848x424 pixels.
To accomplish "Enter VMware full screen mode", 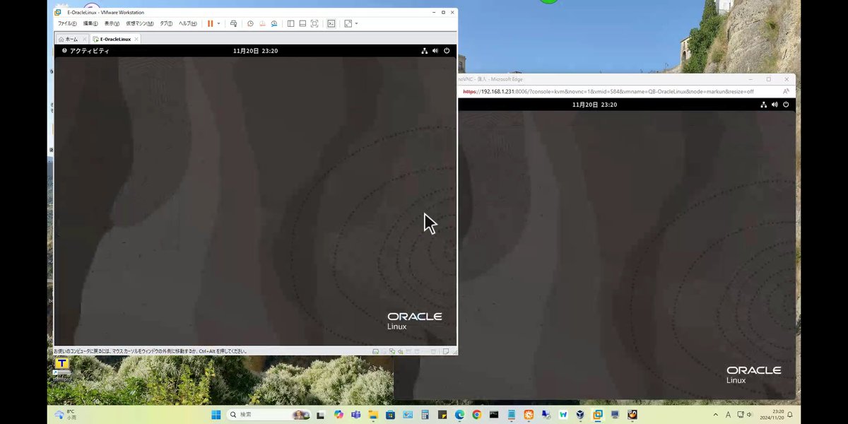I will tap(314, 23).
